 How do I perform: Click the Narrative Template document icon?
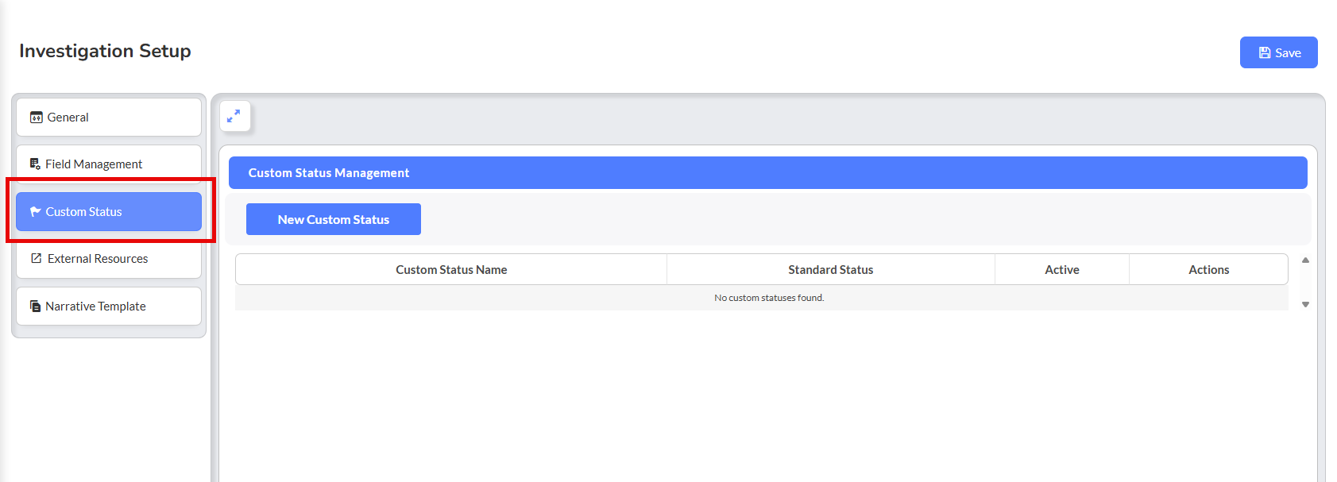(x=35, y=307)
